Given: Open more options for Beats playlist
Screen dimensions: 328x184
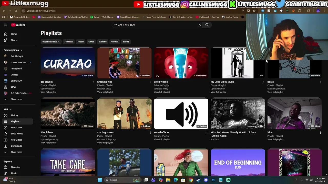Looking at the screenshot, I should [320, 82].
